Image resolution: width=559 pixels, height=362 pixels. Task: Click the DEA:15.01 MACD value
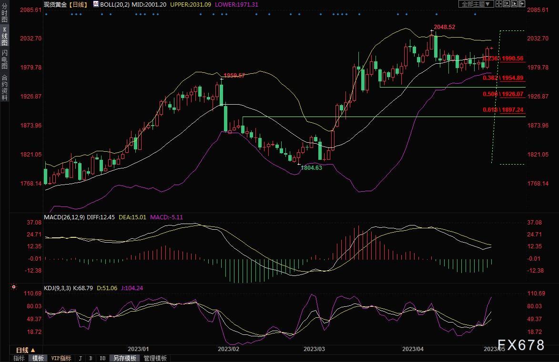point(132,217)
